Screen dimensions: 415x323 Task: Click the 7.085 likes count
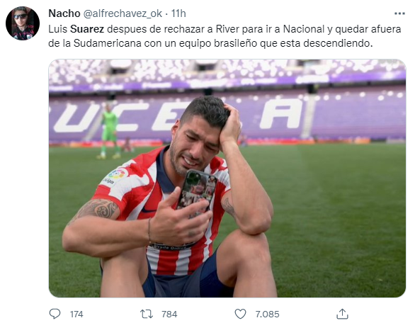coord(267,314)
